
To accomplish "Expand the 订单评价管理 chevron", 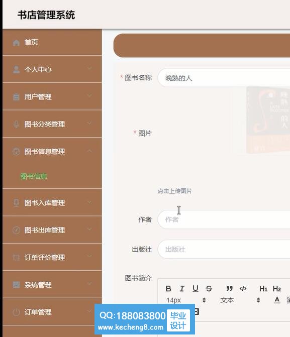I will (89, 256).
